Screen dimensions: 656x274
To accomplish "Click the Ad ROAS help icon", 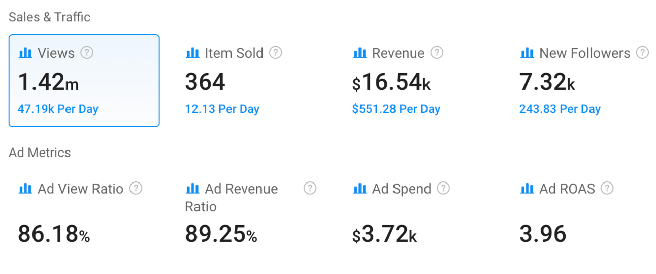I will pyautogui.click(x=607, y=189).
